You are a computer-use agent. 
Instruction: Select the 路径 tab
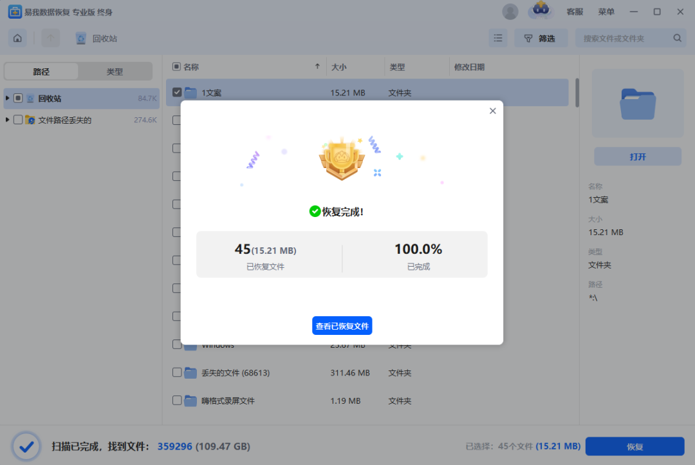coord(41,71)
